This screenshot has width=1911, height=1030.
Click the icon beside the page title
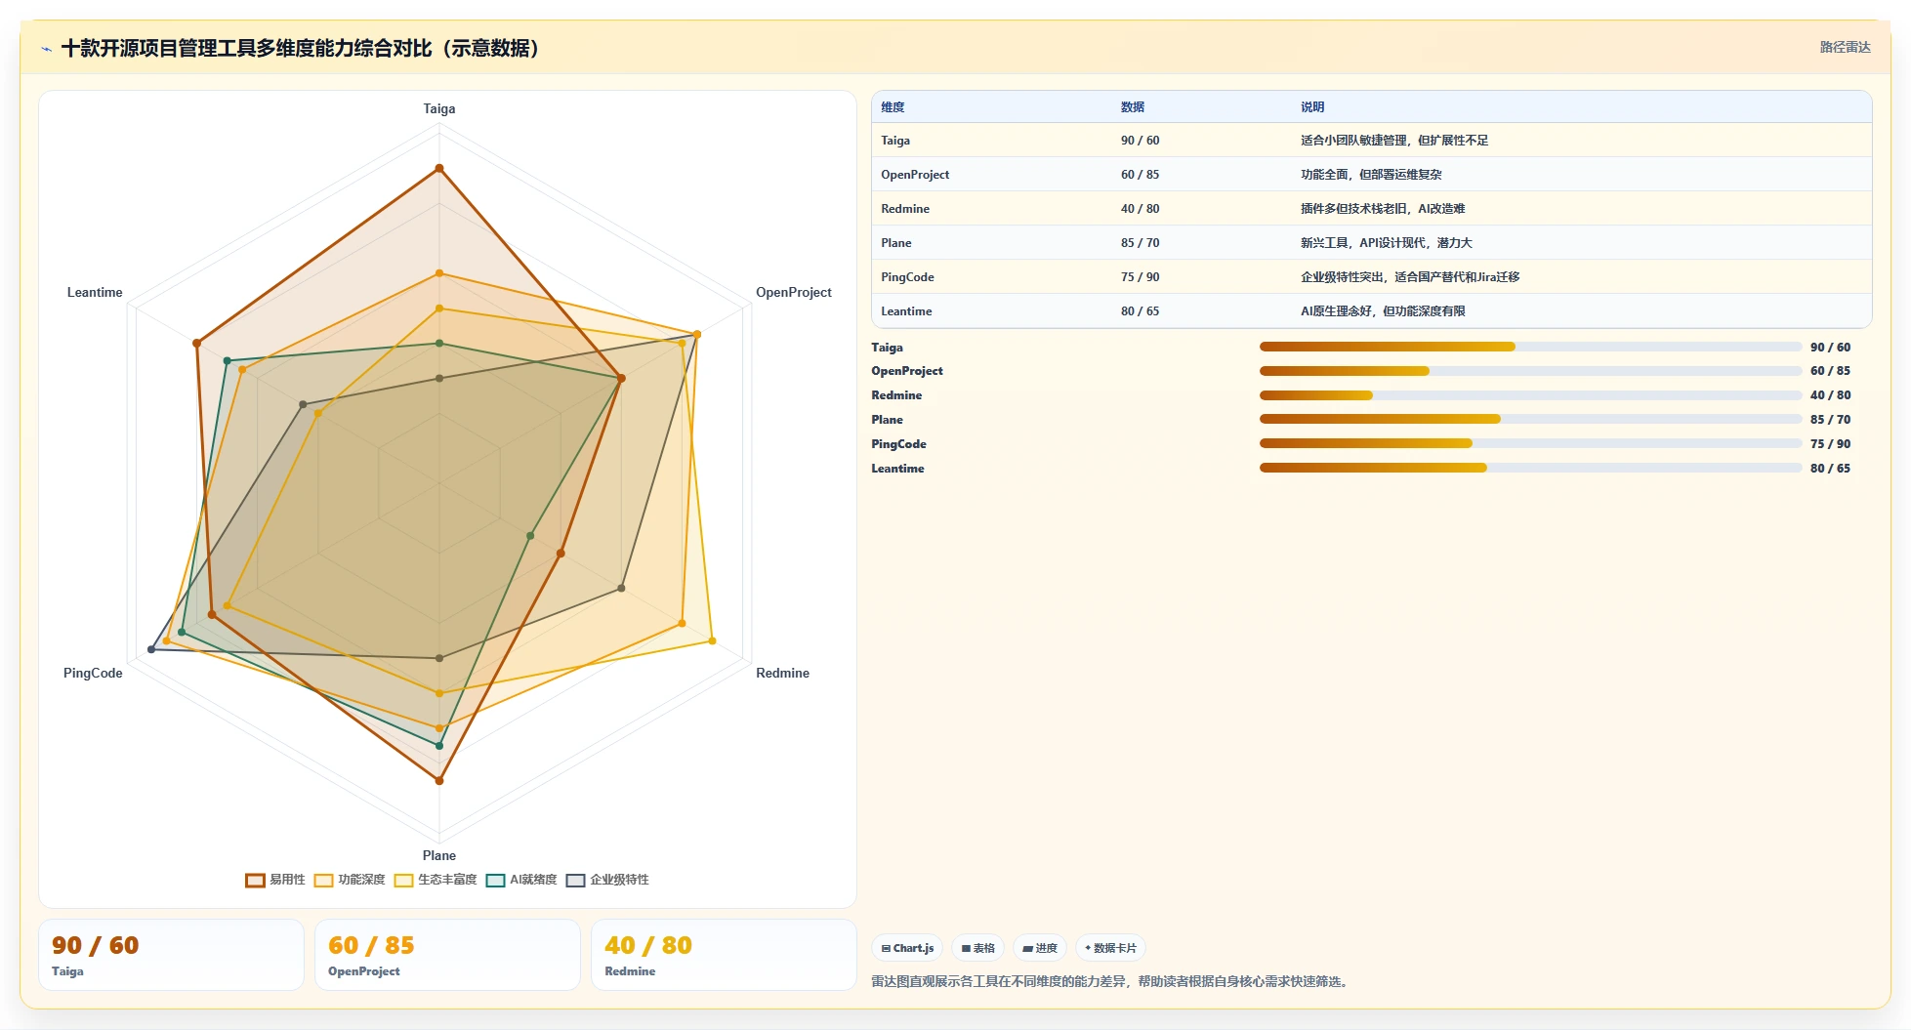[x=46, y=49]
